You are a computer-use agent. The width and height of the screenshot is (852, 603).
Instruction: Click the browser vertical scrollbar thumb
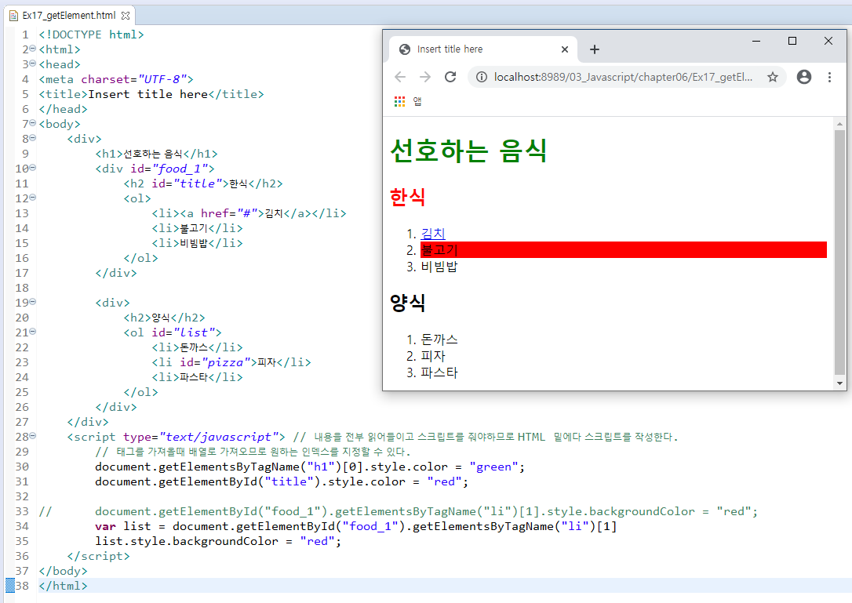[x=840, y=252]
